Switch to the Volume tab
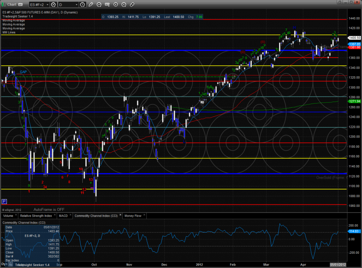 tap(8, 215)
